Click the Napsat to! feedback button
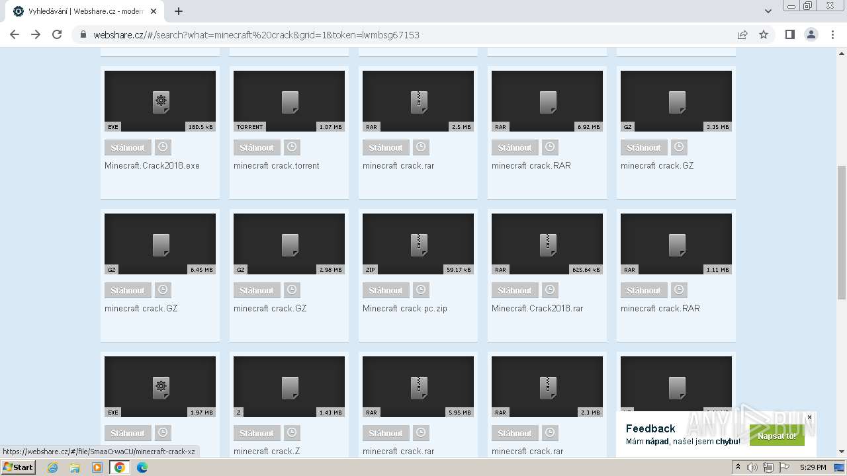Viewport: 847px width, 476px height. click(x=777, y=436)
